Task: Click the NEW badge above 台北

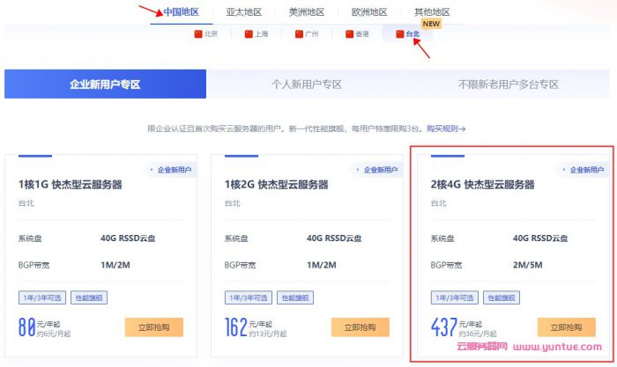Action: [430, 25]
